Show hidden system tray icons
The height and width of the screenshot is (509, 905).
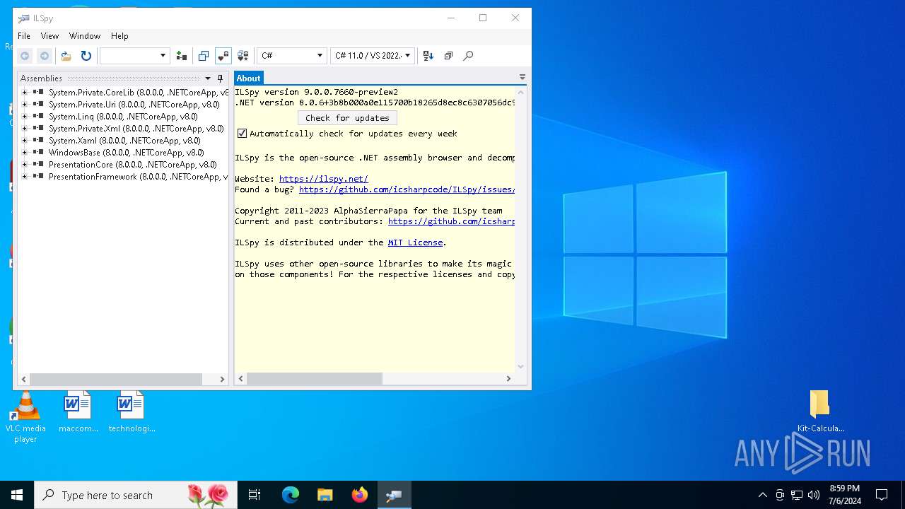[762, 495]
